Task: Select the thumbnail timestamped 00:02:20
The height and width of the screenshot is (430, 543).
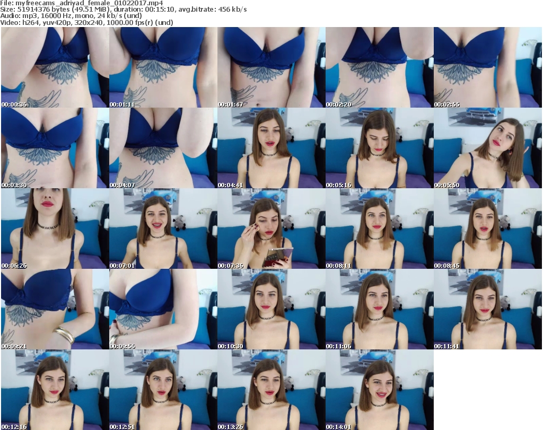Action: 380,67
